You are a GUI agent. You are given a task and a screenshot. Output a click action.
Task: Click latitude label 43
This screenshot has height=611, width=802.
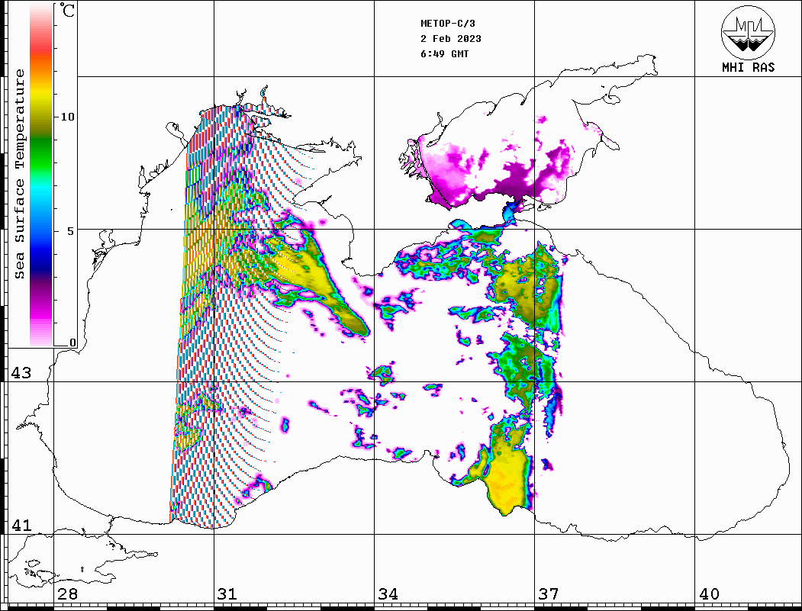[x=21, y=373]
